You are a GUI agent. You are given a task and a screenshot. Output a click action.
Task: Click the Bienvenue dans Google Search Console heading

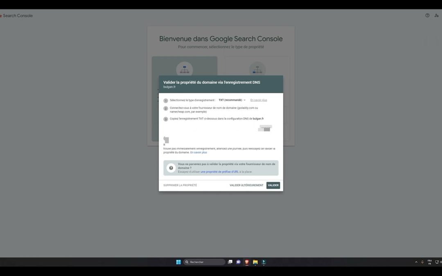tap(221, 39)
